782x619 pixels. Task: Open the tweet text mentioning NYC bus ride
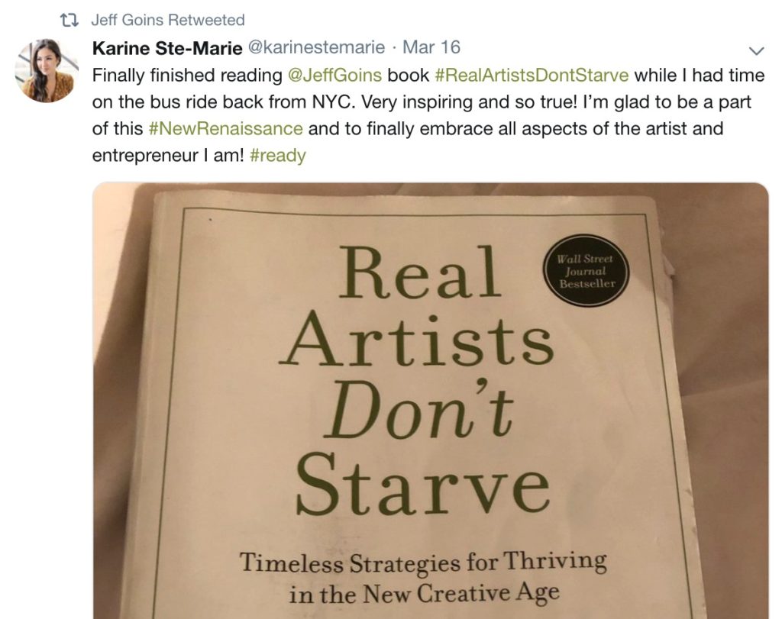point(422,102)
